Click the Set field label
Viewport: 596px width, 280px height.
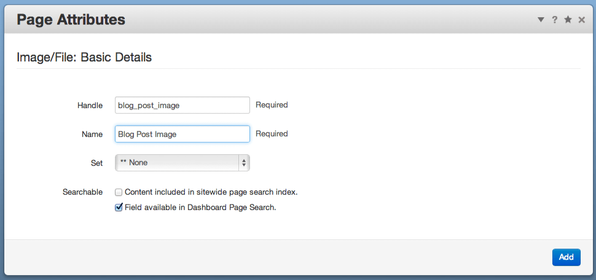point(97,163)
